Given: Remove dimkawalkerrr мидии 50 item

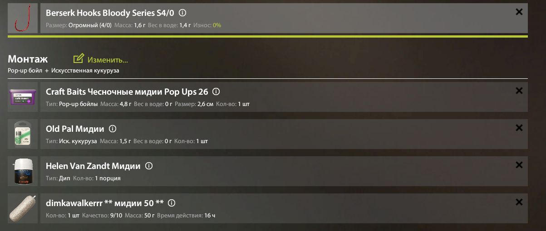Looking at the screenshot, I should pos(519,202).
